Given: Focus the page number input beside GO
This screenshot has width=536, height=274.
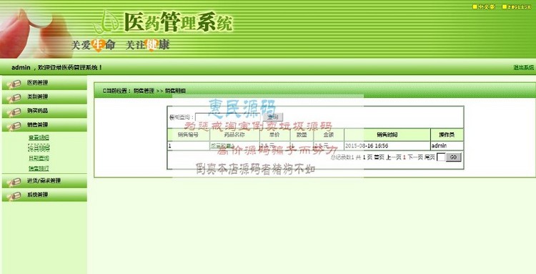Looking at the screenshot, I should (441, 157).
